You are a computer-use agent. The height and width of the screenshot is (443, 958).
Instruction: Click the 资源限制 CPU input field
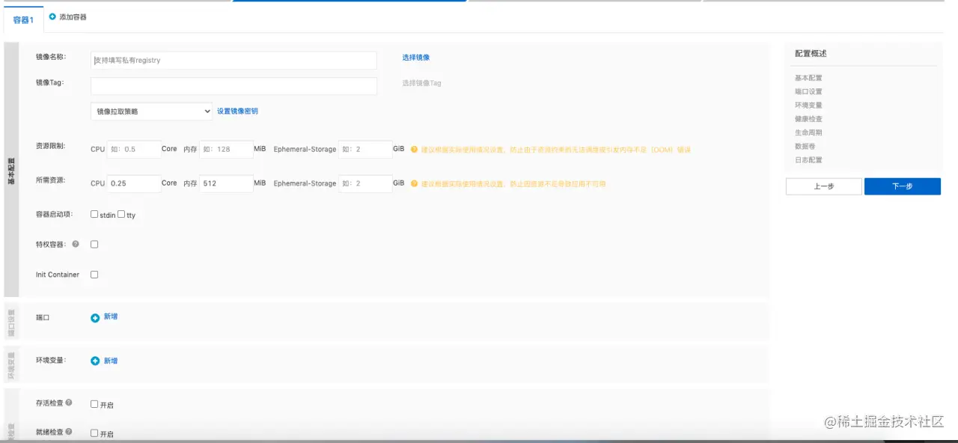(134, 150)
